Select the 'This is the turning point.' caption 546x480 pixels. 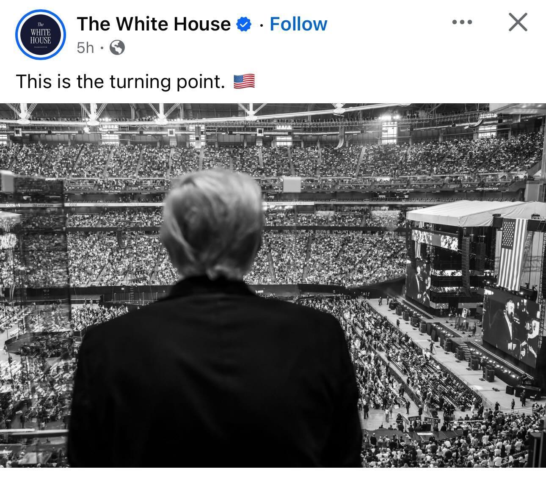click(x=120, y=81)
